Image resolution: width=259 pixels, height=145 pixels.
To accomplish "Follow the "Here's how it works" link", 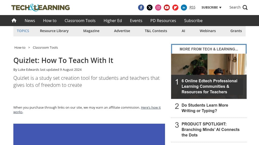I will point(151,108).
